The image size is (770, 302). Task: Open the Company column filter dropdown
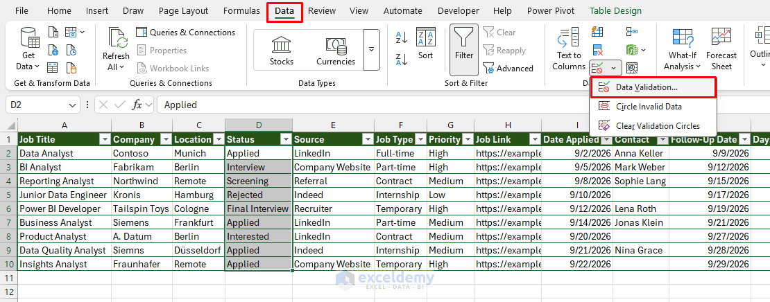coord(166,140)
